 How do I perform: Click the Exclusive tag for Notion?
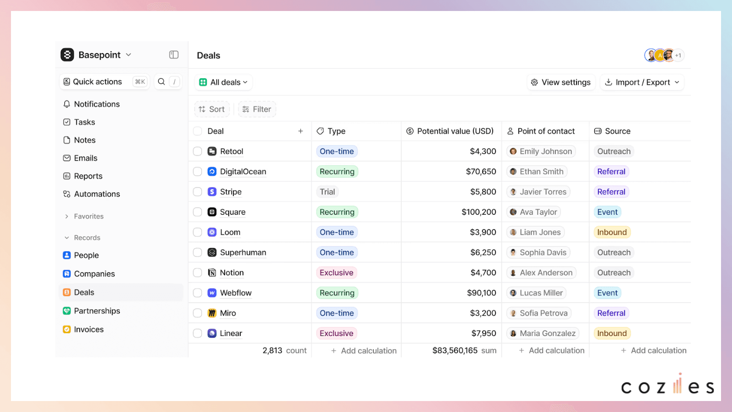[x=337, y=273]
